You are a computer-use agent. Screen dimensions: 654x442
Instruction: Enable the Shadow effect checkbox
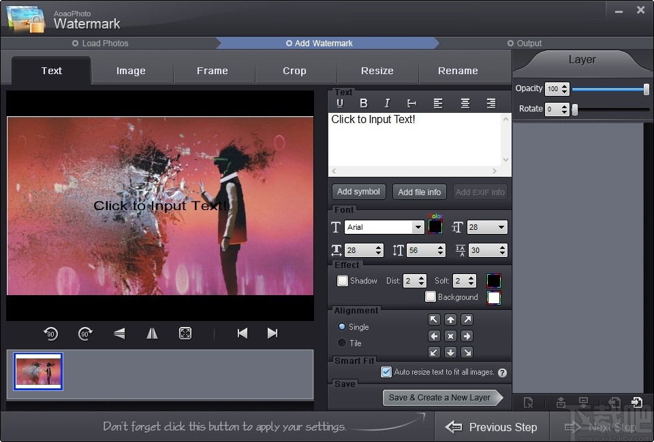(x=343, y=281)
